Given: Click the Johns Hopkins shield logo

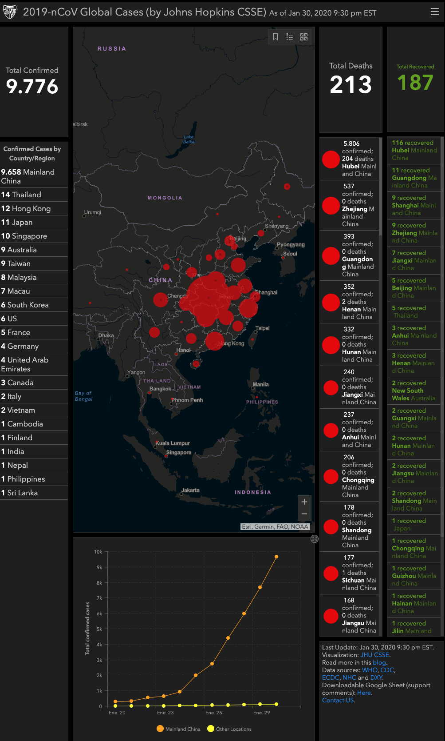Looking at the screenshot, I should point(10,12).
